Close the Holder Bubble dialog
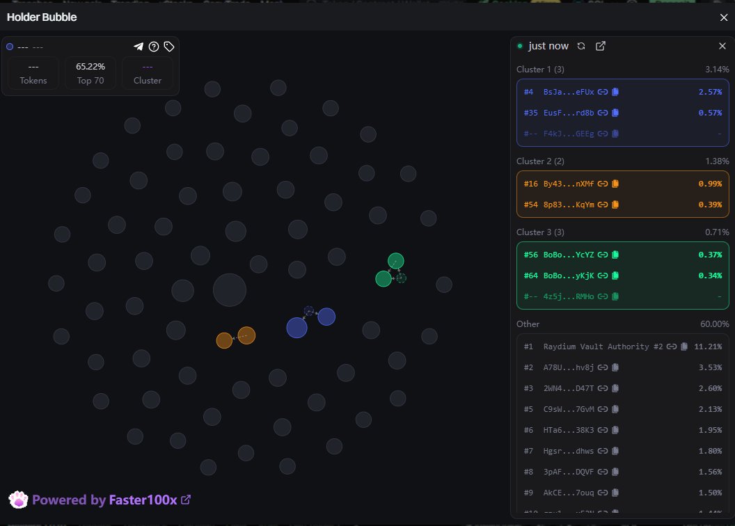Viewport: 735px width, 526px height. (724, 17)
